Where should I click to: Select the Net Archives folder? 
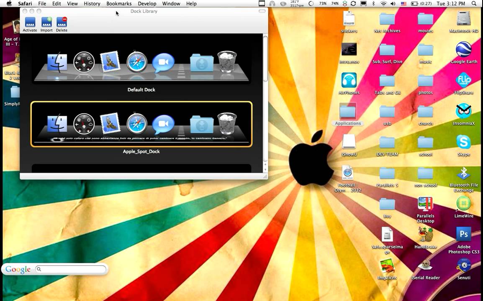(387, 18)
